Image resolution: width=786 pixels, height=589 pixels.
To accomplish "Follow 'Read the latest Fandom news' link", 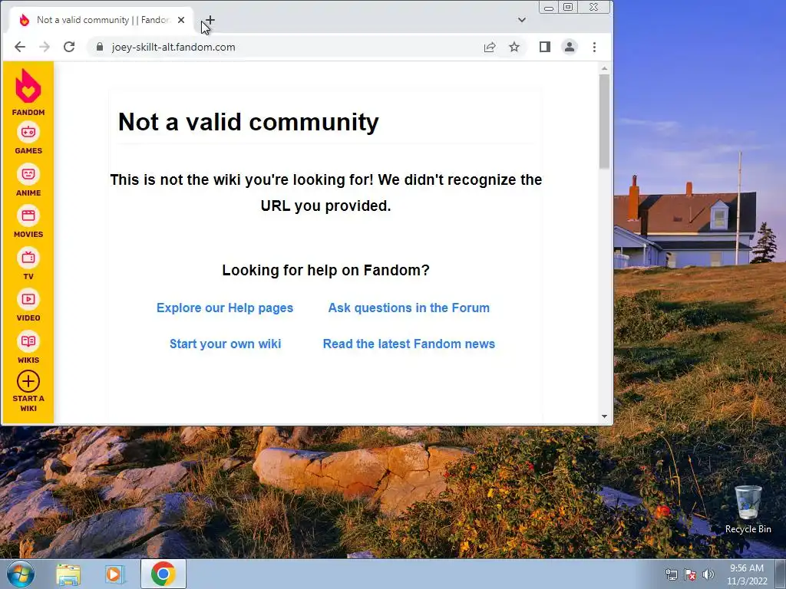I will [408, 344].
